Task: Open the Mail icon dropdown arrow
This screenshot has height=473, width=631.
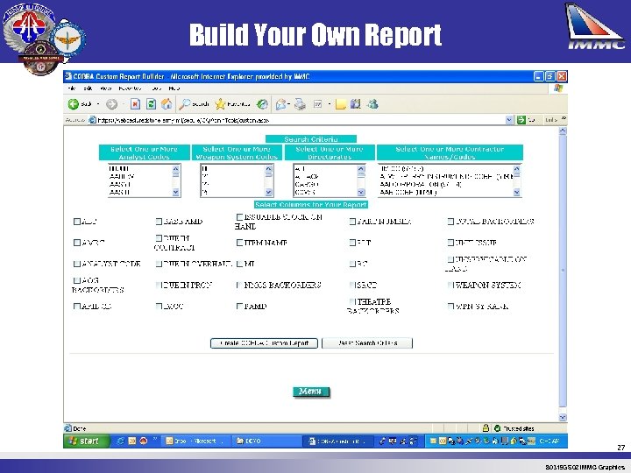Action: tap(289, 104)
